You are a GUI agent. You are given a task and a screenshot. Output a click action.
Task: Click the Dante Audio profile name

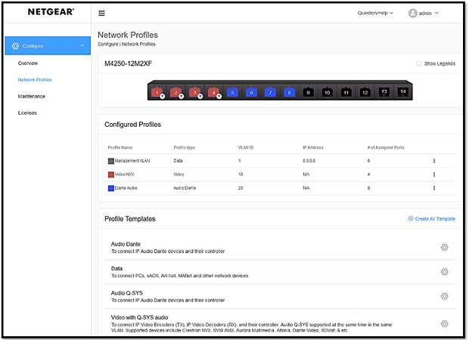126,188
